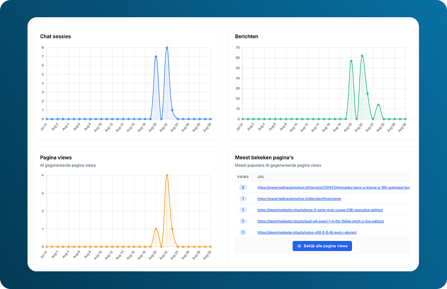The height and width of the screenshot is (289, 447).
Task: Click the views badge beside the financieren link
Action: pos(242,199)
